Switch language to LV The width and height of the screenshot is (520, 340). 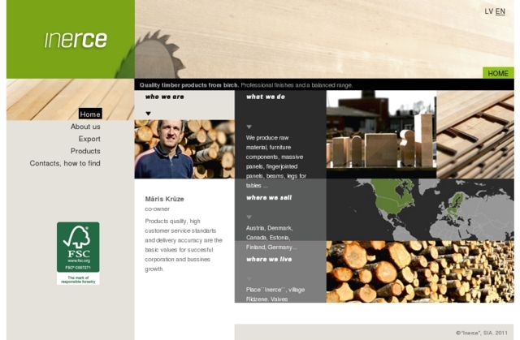488,11
